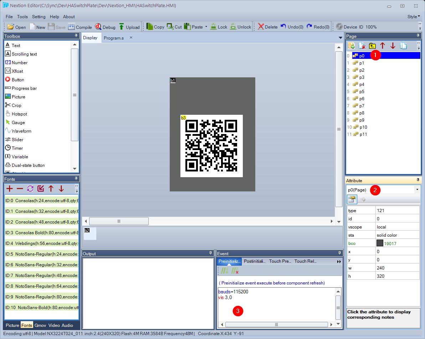The image size is (425, 339).
Task: Open the Tools menu
Action: 22,17
